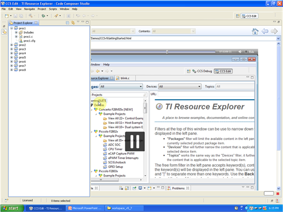
Task: Open the Scripts menu
Action: pos(53,9)
